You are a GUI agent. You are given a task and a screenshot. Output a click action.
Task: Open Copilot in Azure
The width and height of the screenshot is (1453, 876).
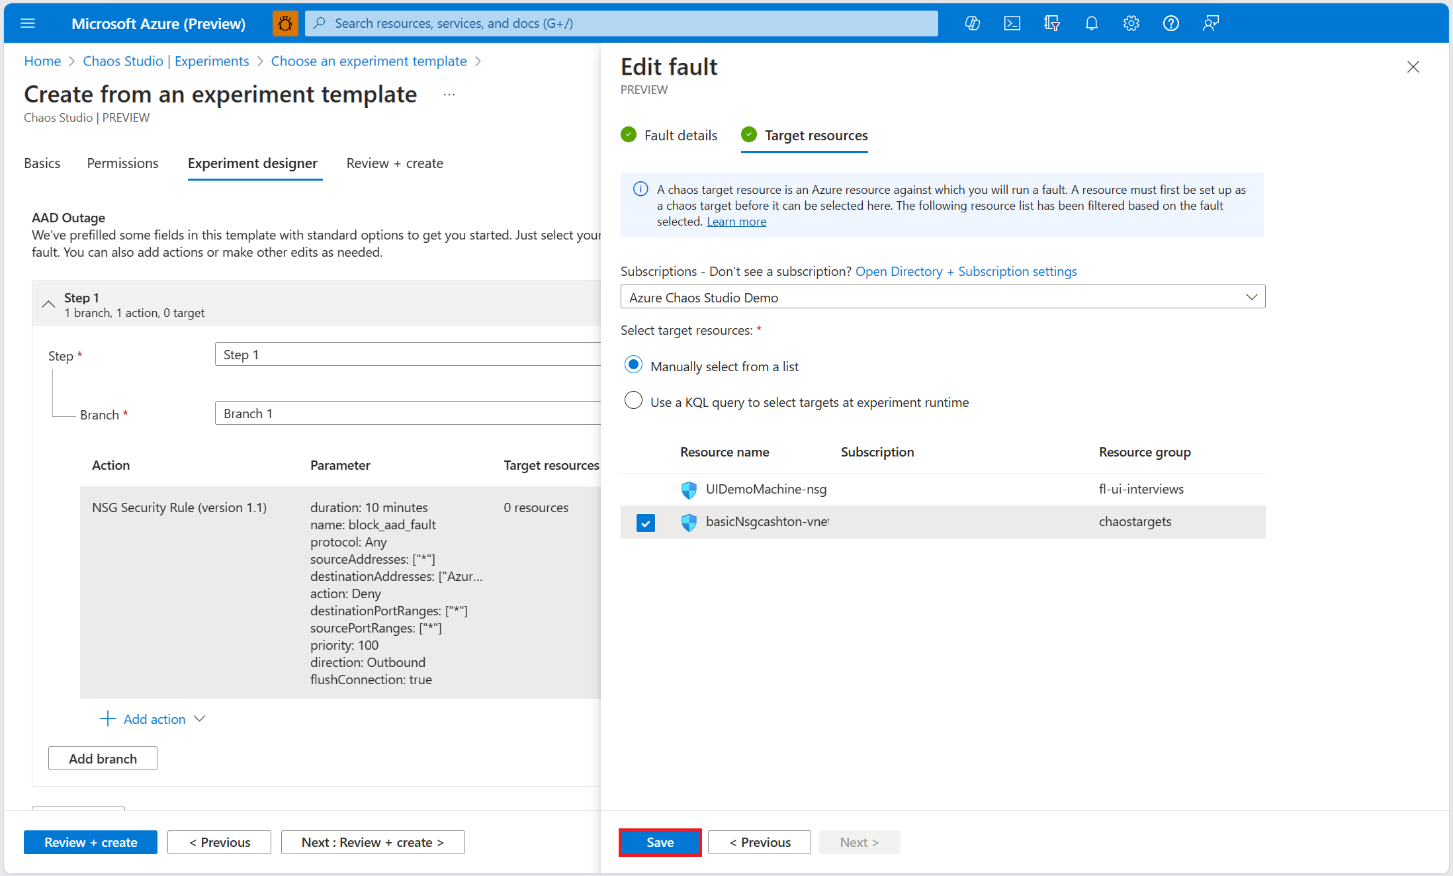pyautogui.click(x=973, y=22)
